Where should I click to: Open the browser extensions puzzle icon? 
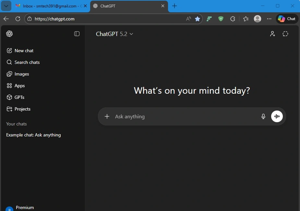point(233,19)
